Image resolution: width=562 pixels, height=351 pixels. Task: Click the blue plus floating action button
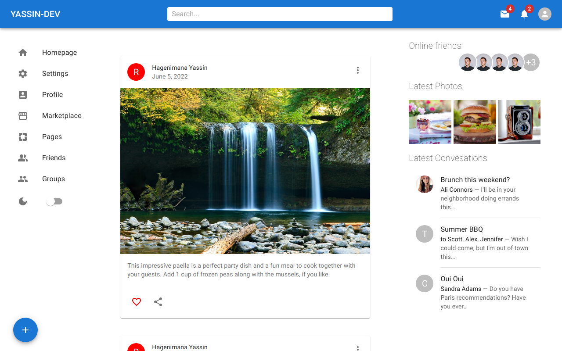(25, 330)
